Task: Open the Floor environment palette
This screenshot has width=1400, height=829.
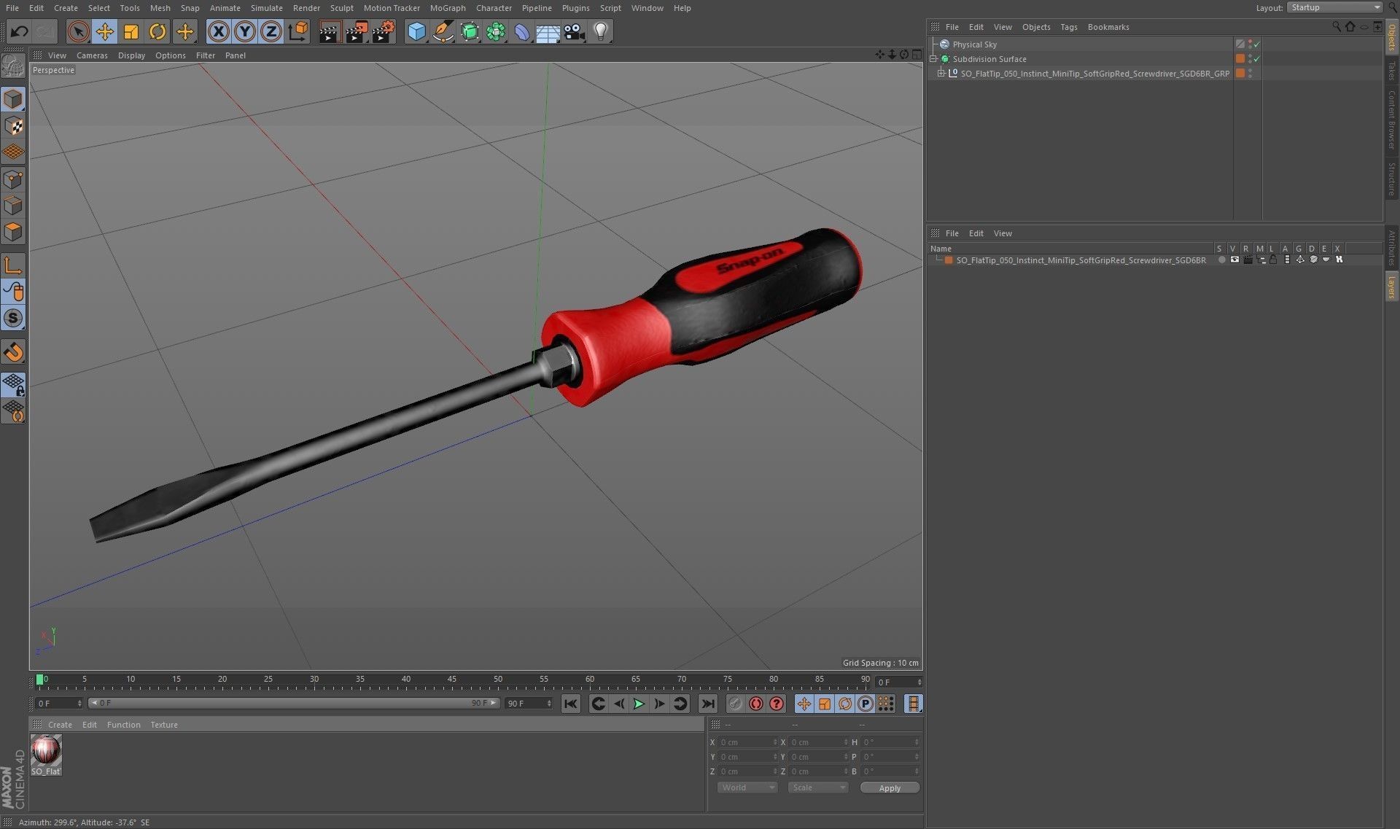Action: pyautogui.click(x=548, y=31)
